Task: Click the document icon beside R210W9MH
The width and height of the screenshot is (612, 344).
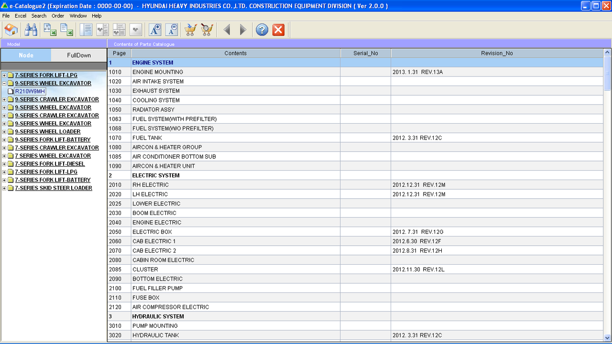Action: (11, 91)
